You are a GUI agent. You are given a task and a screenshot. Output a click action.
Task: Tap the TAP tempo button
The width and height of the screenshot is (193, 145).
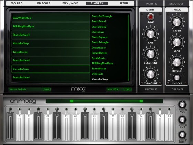(x=128, y=89)
